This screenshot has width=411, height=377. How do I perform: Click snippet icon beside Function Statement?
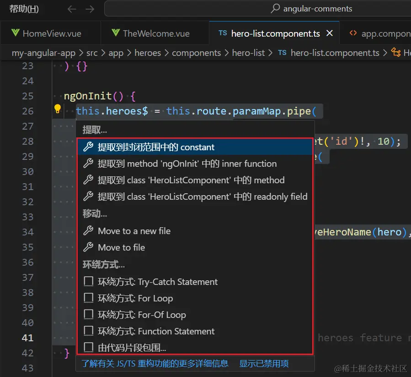88,331
